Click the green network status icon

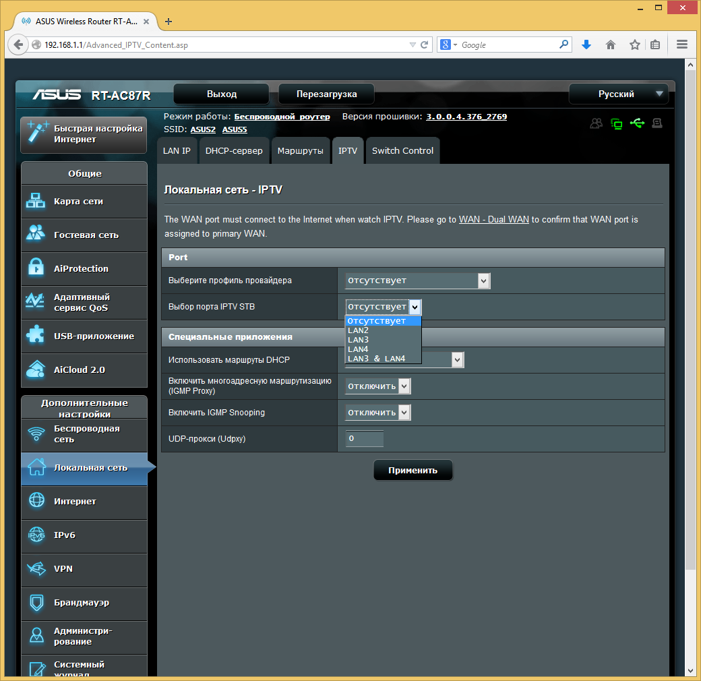tap(617, 124)
